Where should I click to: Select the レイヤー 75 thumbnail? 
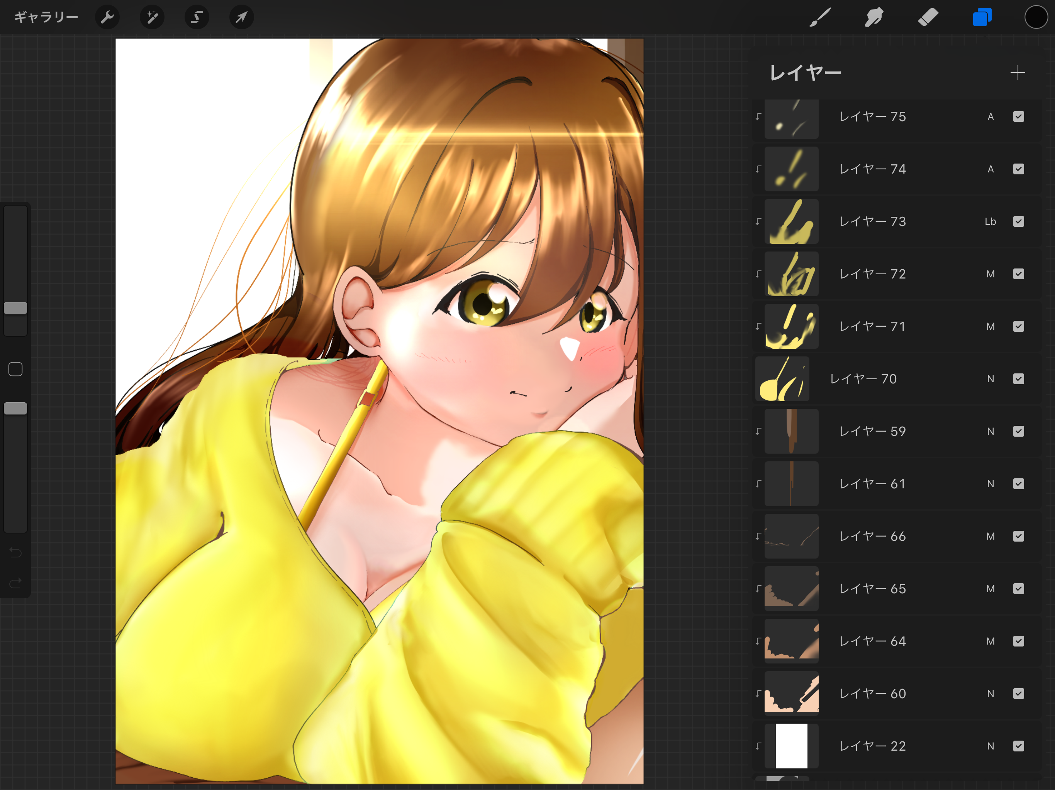coord(791,119)
